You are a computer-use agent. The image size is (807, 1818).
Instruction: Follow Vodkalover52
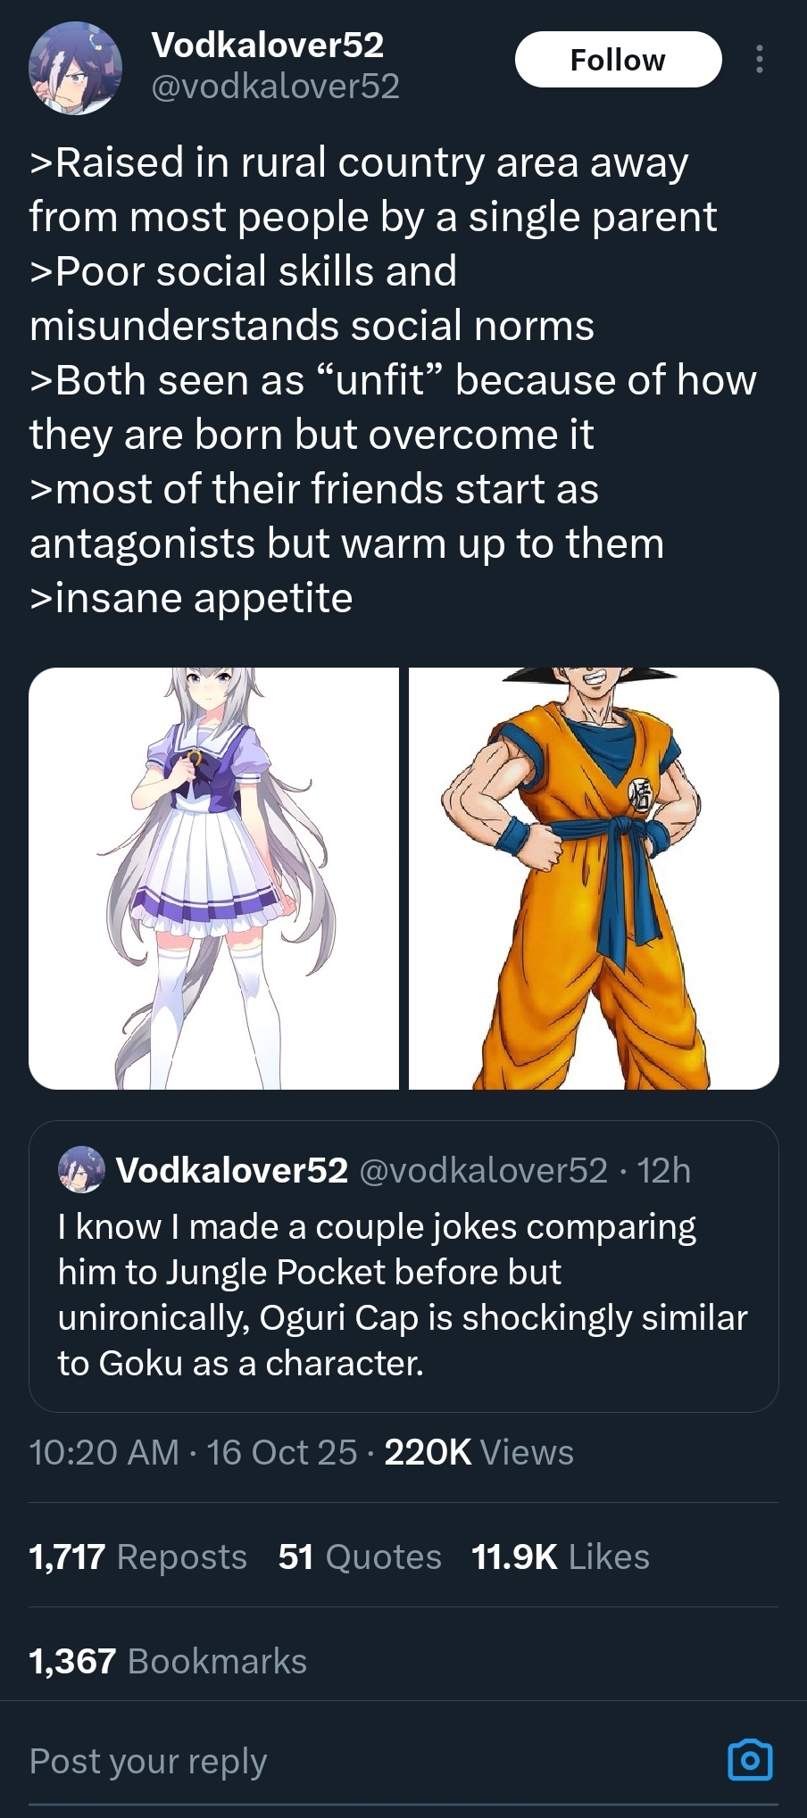click(618, 59)
